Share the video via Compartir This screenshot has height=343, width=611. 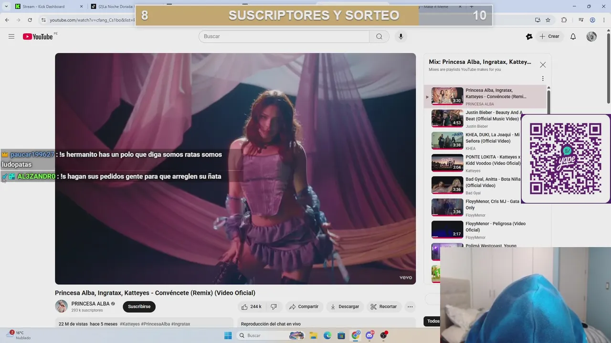(x=304, y=306)
